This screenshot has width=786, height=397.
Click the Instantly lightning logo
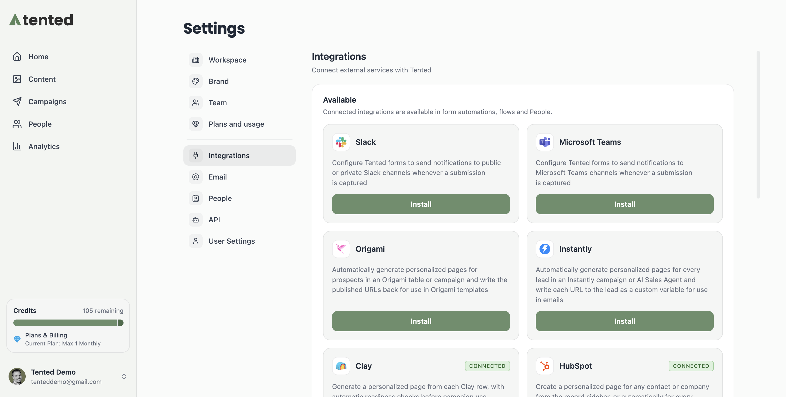click(x=545, y=249)
